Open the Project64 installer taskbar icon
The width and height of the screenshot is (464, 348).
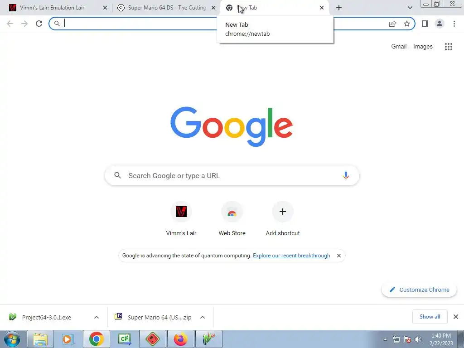click(208, 339)
